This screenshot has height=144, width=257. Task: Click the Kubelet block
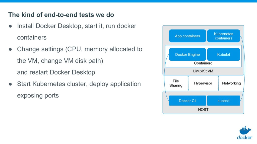click(x=224, y=54)
